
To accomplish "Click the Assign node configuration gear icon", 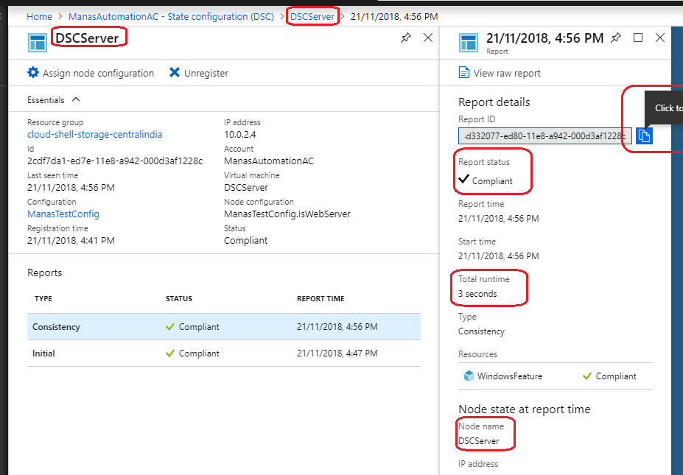I will tap(33, 73).
